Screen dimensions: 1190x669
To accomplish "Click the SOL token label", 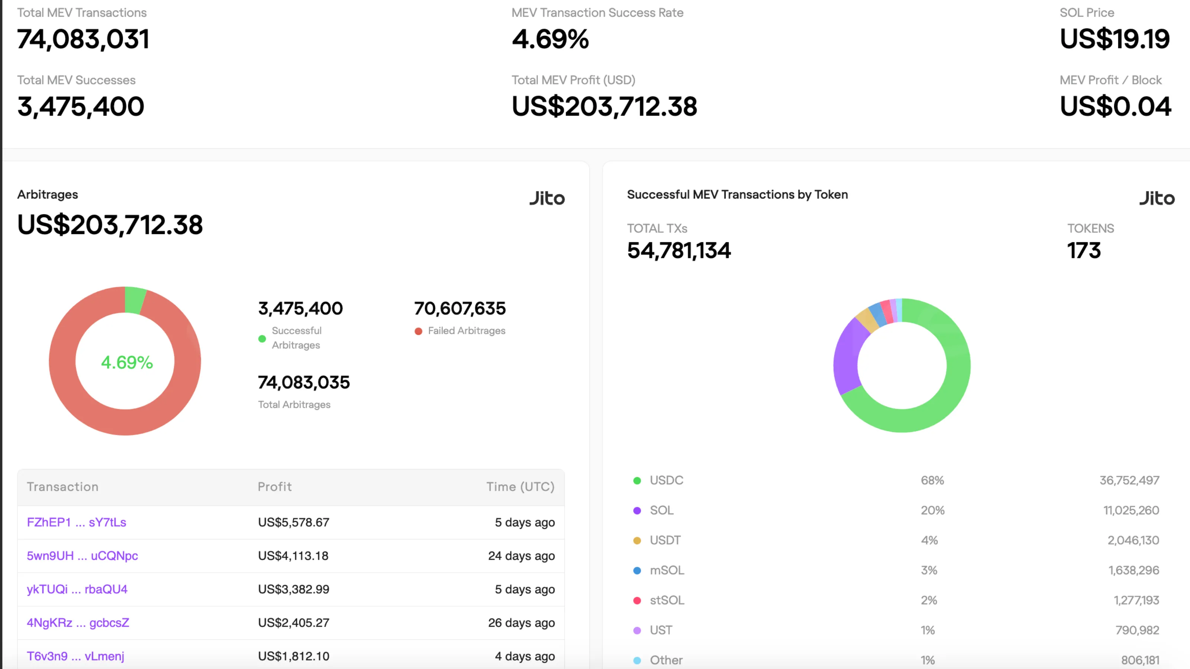I will pos(662,510).
